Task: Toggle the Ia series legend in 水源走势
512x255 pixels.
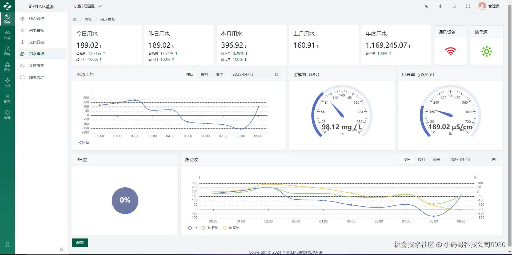Action: (x=83, y=143)
